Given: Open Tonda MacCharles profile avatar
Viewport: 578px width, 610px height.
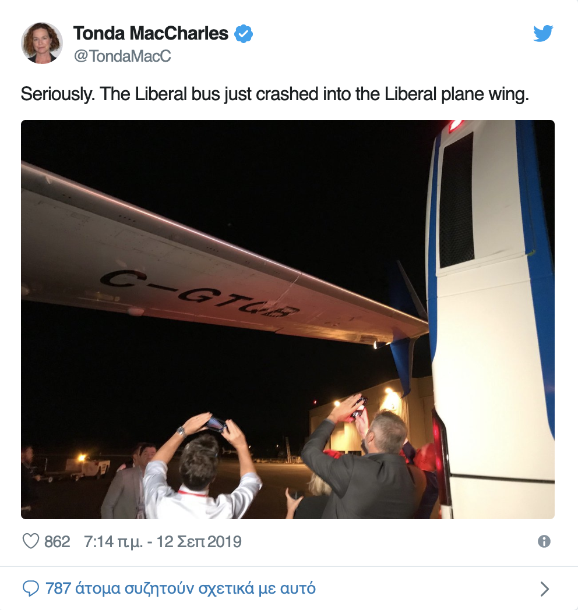Looking at the screenshot, I should 42,43.
